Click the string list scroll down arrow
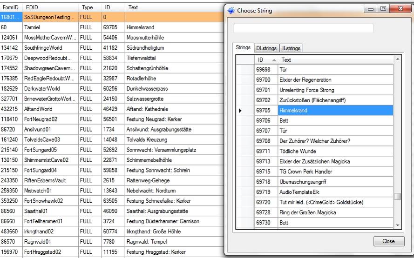The image size is (414, 258). (x=397, y=225)
